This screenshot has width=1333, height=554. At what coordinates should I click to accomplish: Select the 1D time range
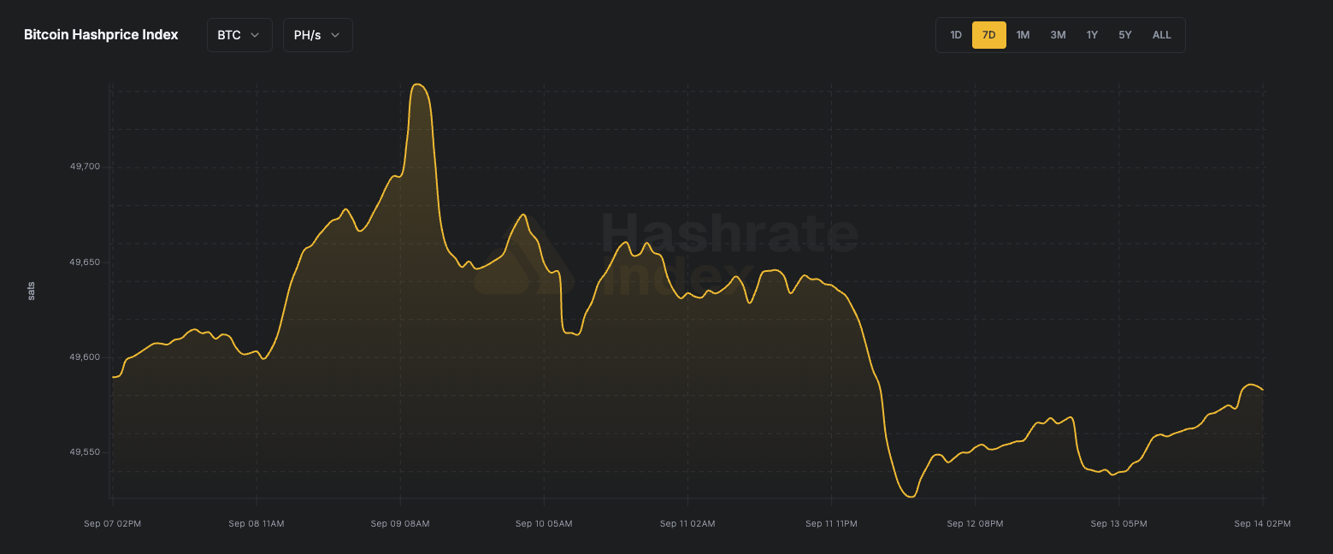(x=956, y=35)
